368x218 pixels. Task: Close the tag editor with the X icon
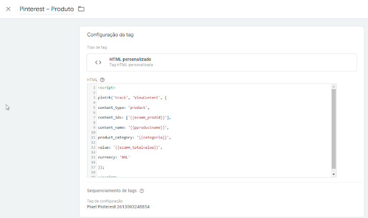point(8,9)
